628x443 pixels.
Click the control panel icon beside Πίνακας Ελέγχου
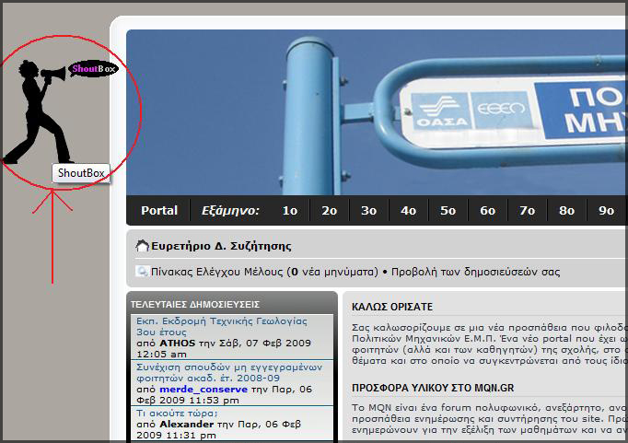tap(142, 272)
